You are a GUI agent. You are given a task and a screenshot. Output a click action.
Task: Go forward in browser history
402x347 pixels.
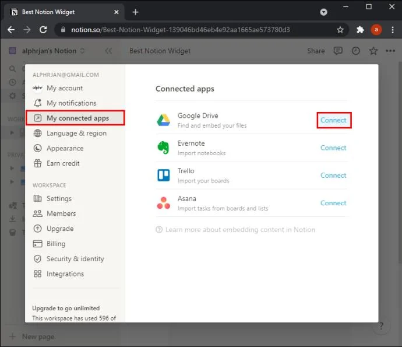tap(27, 30)
